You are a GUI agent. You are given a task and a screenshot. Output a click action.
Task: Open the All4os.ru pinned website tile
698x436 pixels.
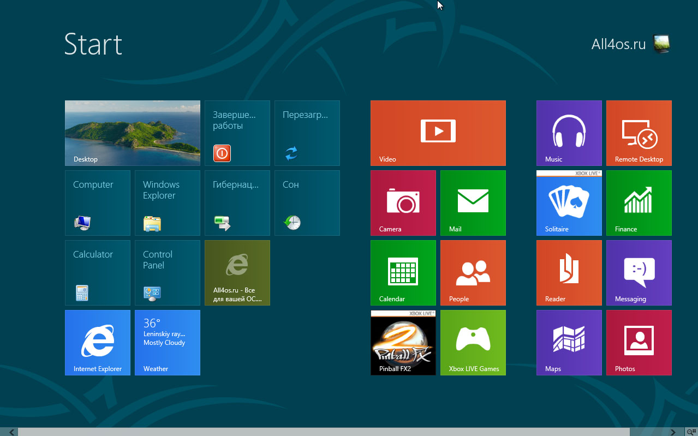237,273
